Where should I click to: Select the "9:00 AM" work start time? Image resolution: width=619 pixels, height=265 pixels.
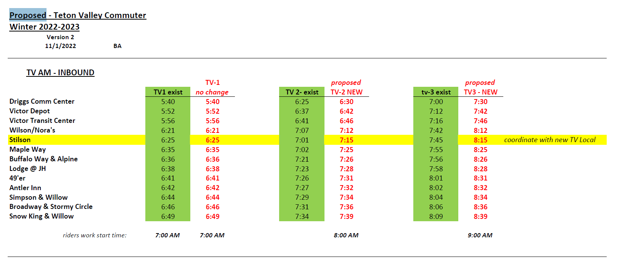click(x=480, y=235)
